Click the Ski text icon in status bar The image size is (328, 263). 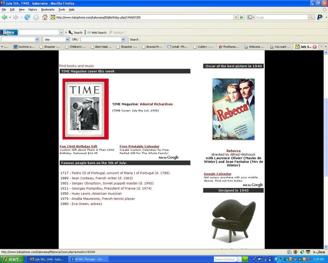[x=319, y=252]
